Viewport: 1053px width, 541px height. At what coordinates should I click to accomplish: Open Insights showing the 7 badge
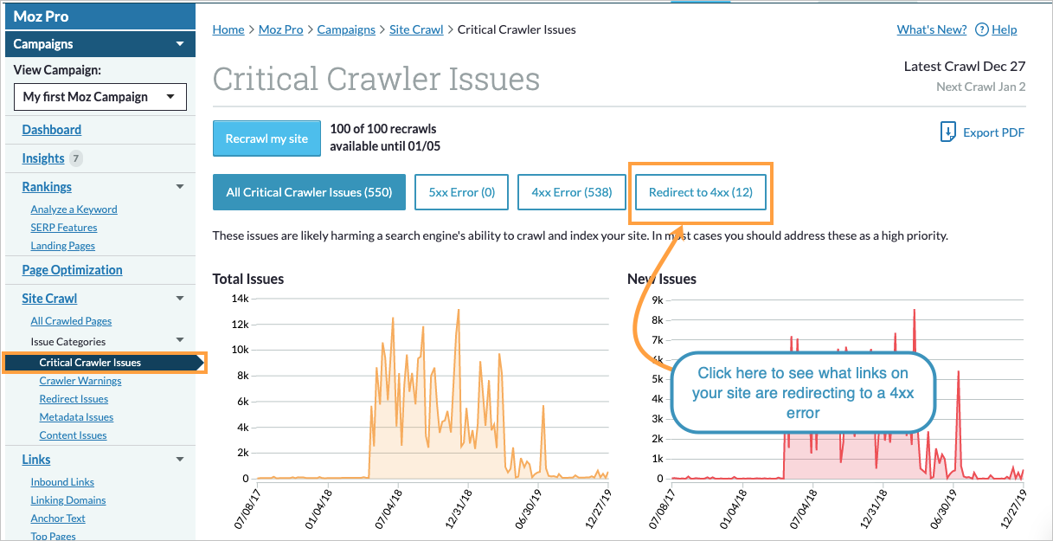point(42,158)
